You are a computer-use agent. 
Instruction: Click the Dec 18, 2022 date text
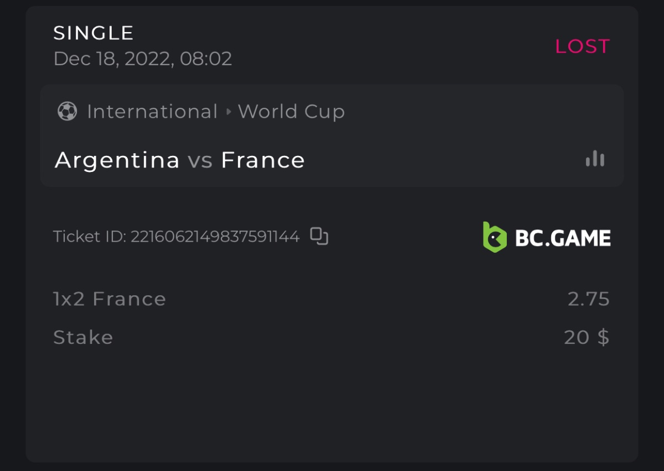tap(142, 59)
